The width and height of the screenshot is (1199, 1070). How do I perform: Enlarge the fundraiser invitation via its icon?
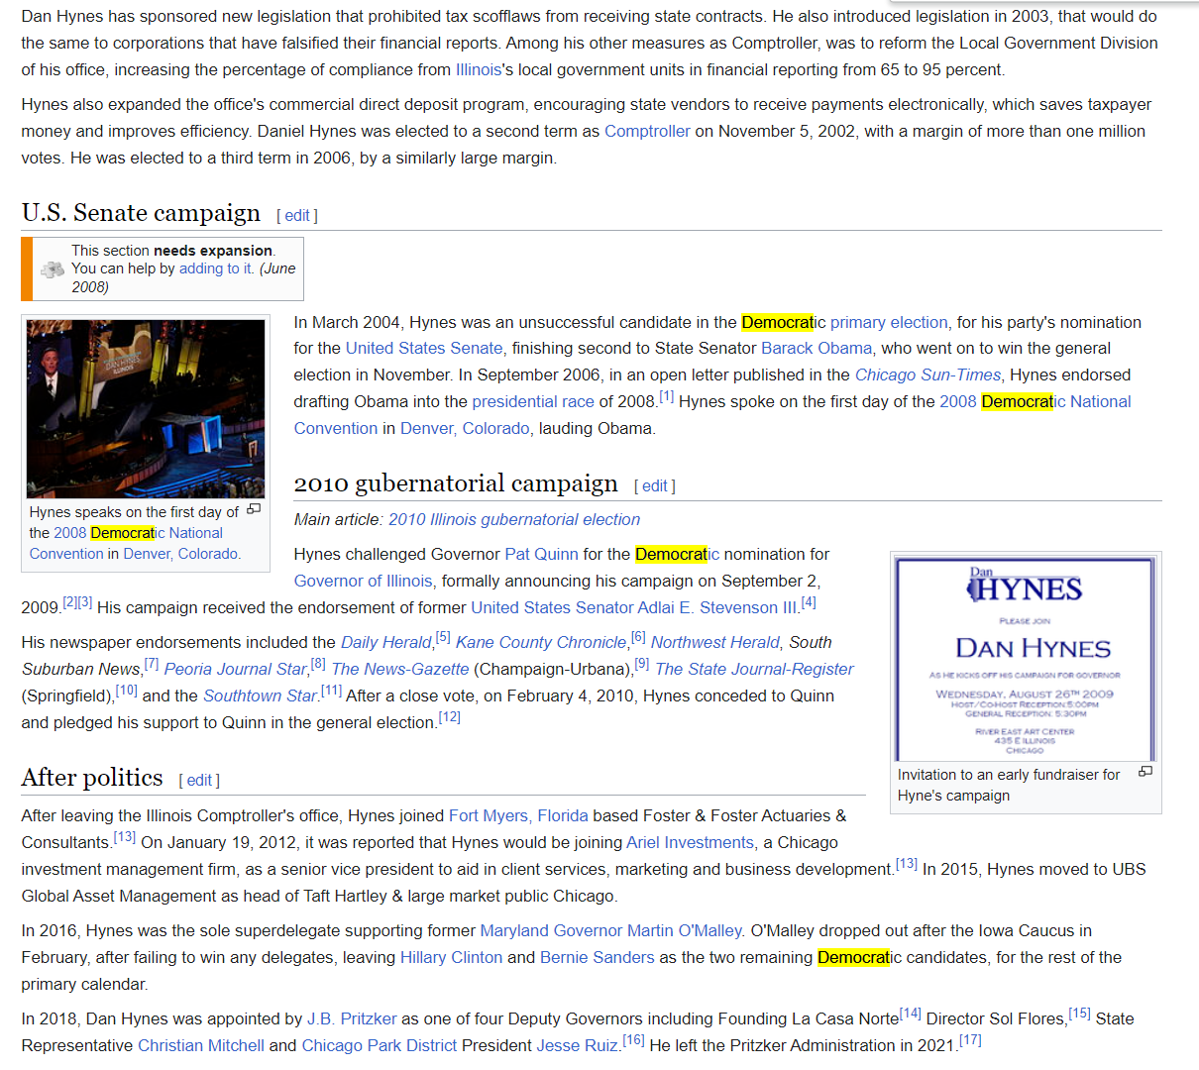(x=1145, y=771)
